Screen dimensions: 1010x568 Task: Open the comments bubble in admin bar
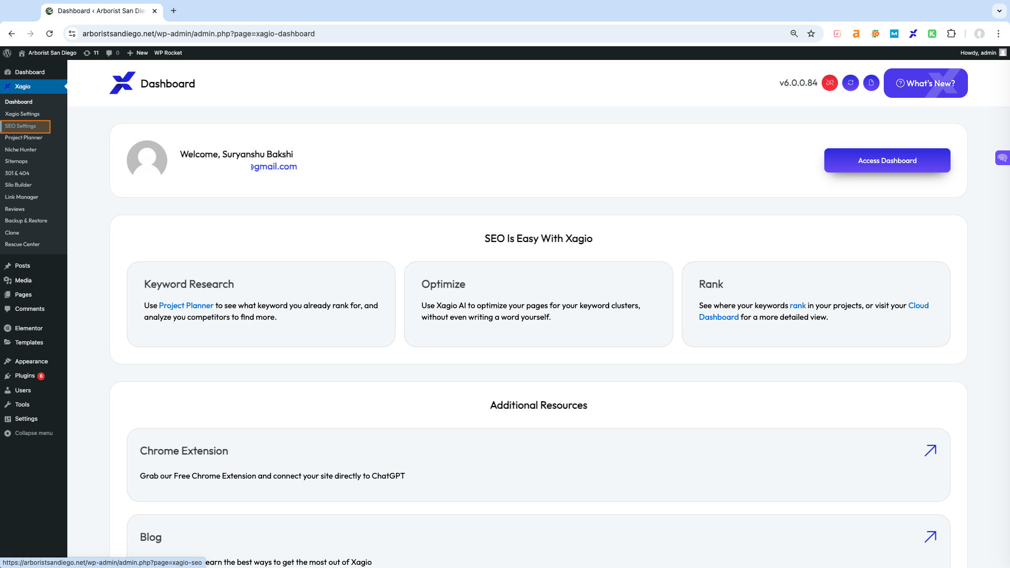click(112, 53)
